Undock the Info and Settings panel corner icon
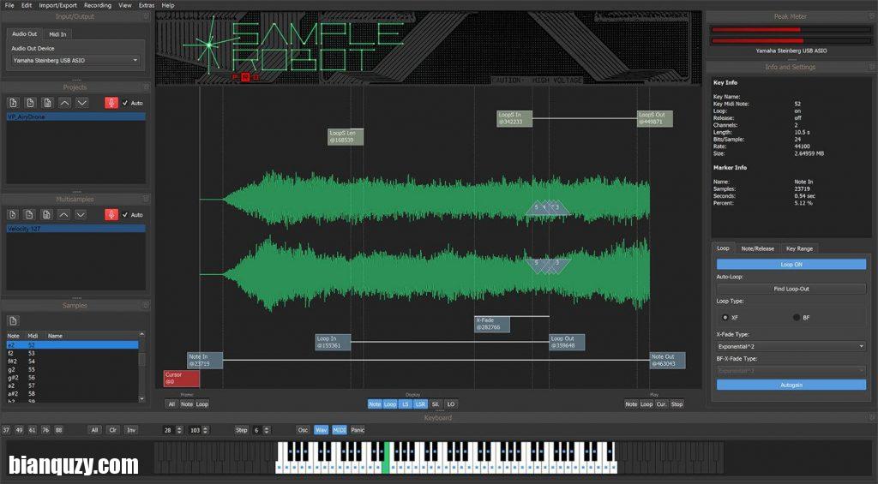Screen dimensions: 878x484 (x=871, y=67)
